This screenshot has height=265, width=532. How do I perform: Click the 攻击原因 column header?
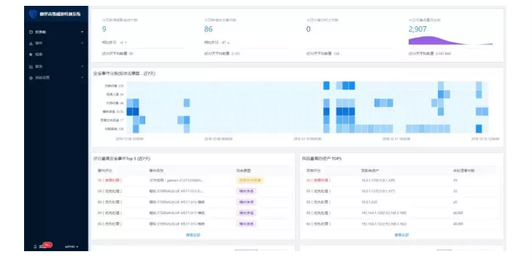242,171
